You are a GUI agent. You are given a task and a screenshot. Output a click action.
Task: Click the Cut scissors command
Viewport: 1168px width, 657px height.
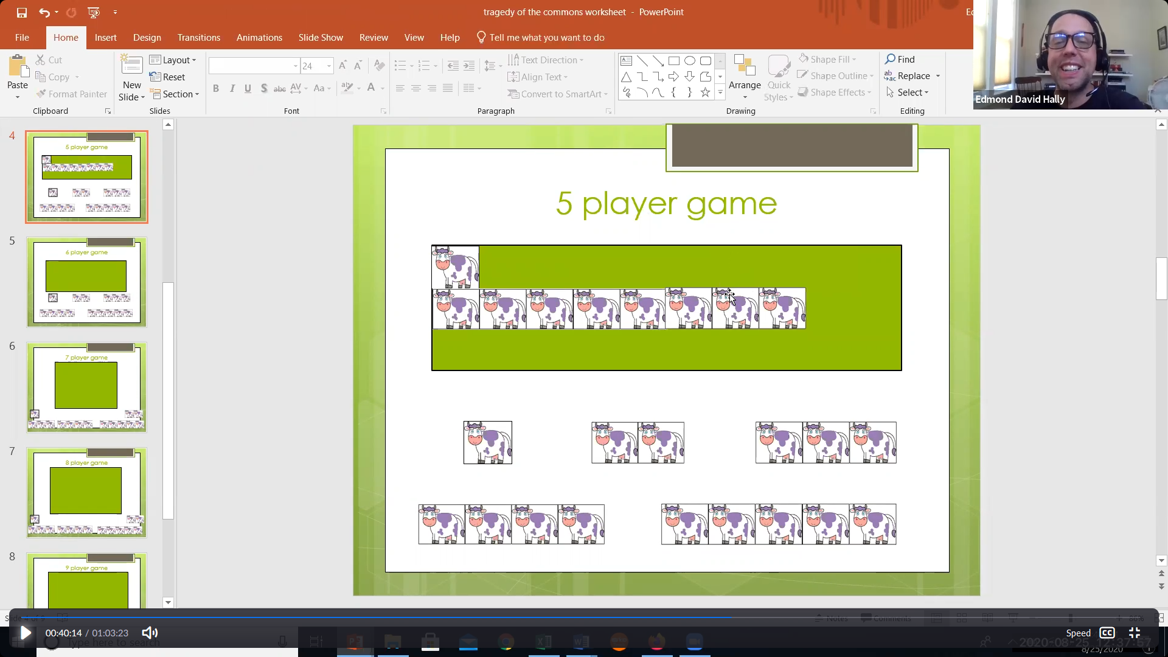(x=49, y=60)
